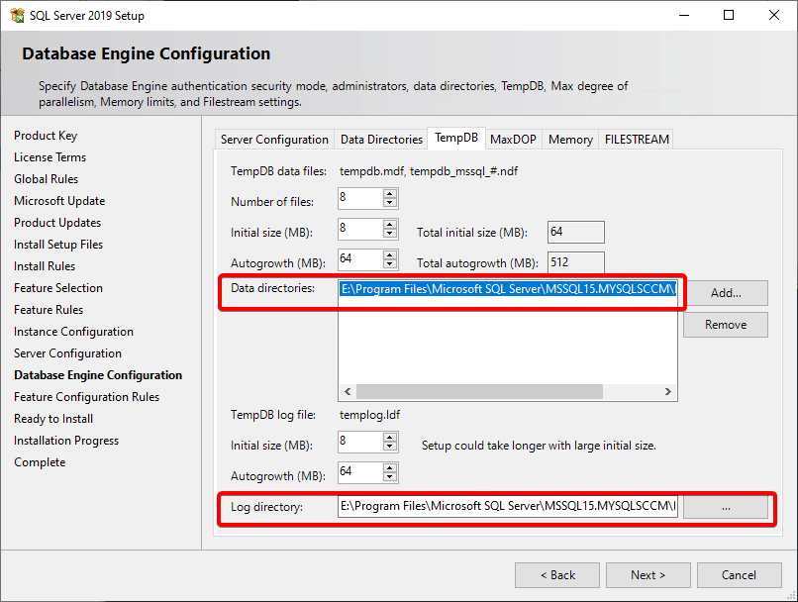Browse for Log directory with ... button
This screenshot has width=798, height=602.
point(725,507)
